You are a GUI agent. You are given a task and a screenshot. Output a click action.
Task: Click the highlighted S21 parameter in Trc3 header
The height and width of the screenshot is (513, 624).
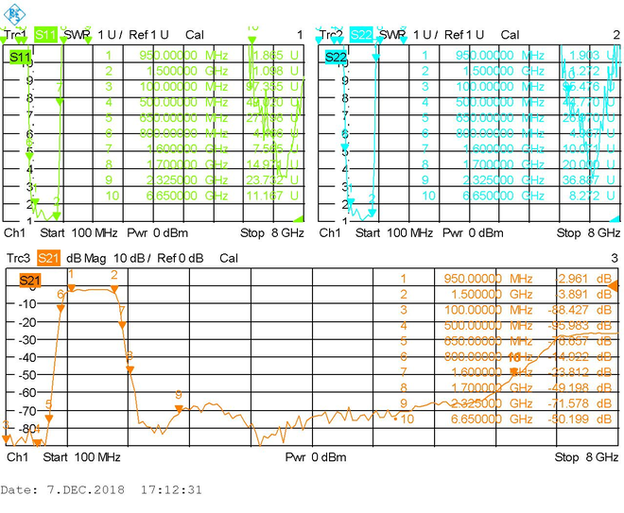(48, 259)
